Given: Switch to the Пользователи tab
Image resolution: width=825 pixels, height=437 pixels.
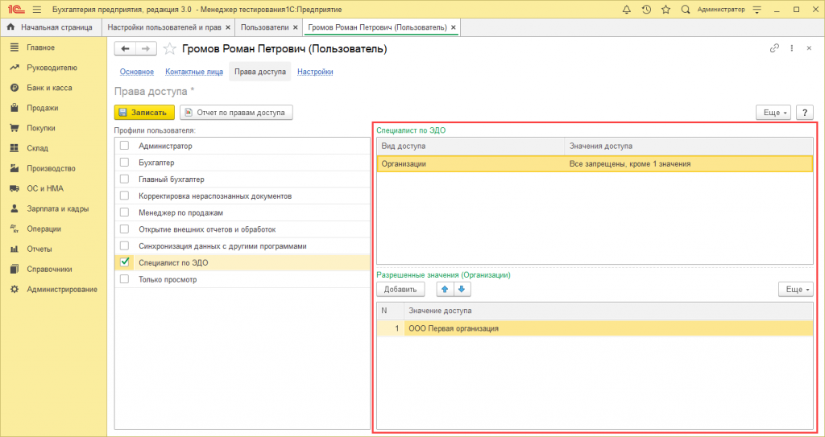Looking at the screenshot, I should point(264,27).
